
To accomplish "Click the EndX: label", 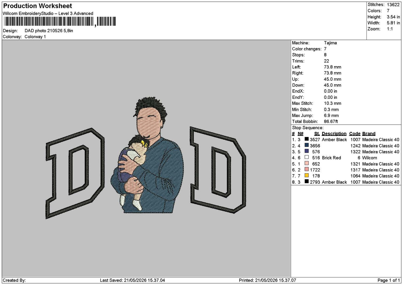I will (x=298, y=91).
